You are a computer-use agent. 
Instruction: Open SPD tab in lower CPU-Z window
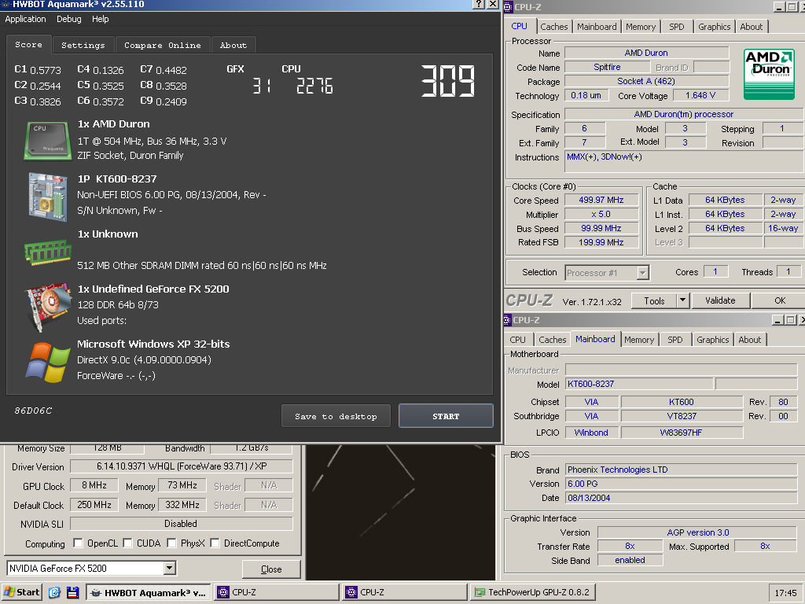point(675,340)
